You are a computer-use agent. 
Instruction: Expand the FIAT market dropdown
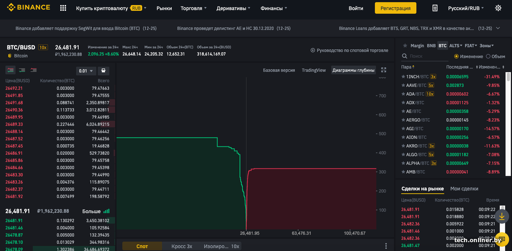click(x=471, y=46)
